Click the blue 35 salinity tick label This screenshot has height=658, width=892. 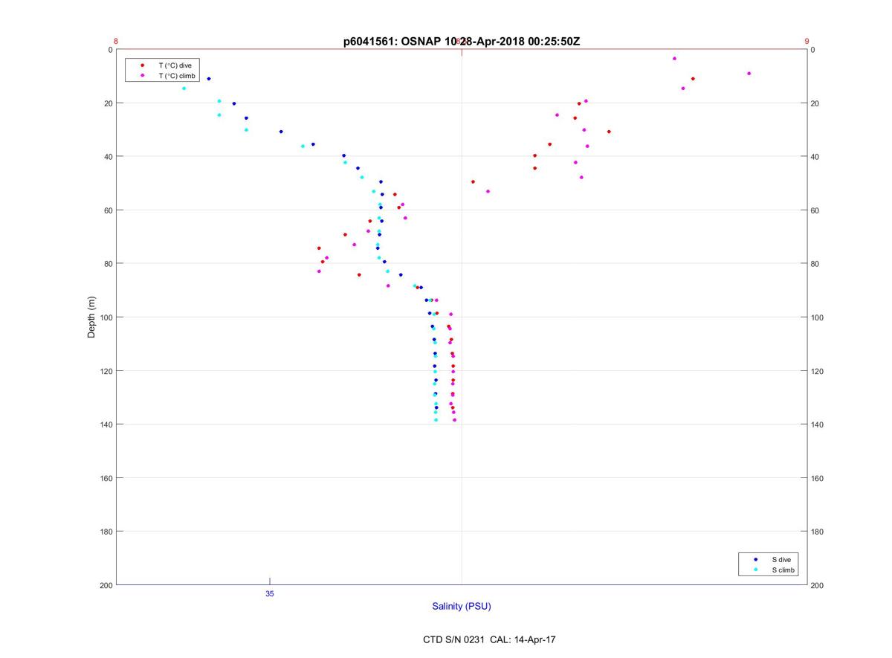(x=270, y=593)
